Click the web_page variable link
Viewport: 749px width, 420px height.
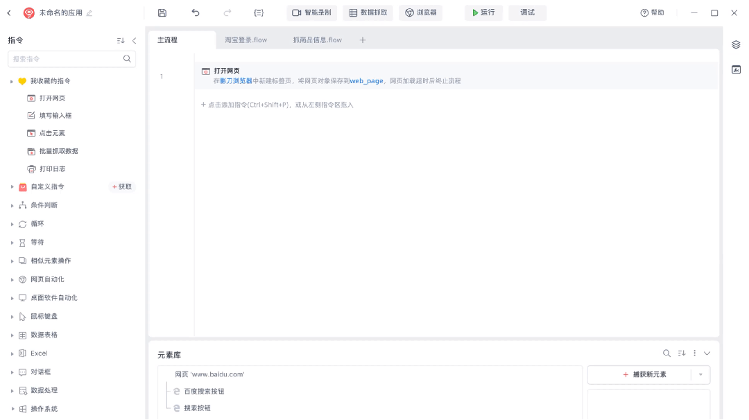point(366,81)
